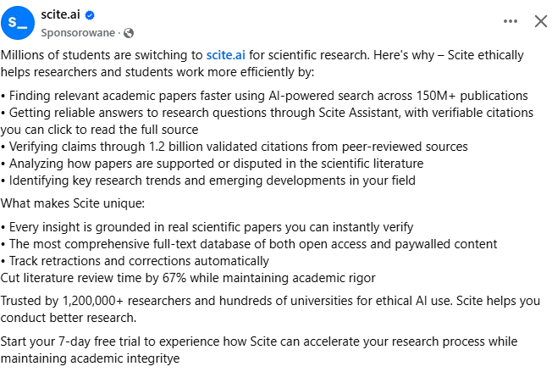Click the key research trends bullet
The image size is (552, 372).
point(208,180)
